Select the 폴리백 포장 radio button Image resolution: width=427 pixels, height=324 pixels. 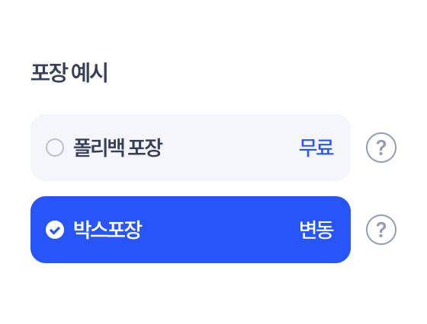pyautogui.click(x=55, y=148)
